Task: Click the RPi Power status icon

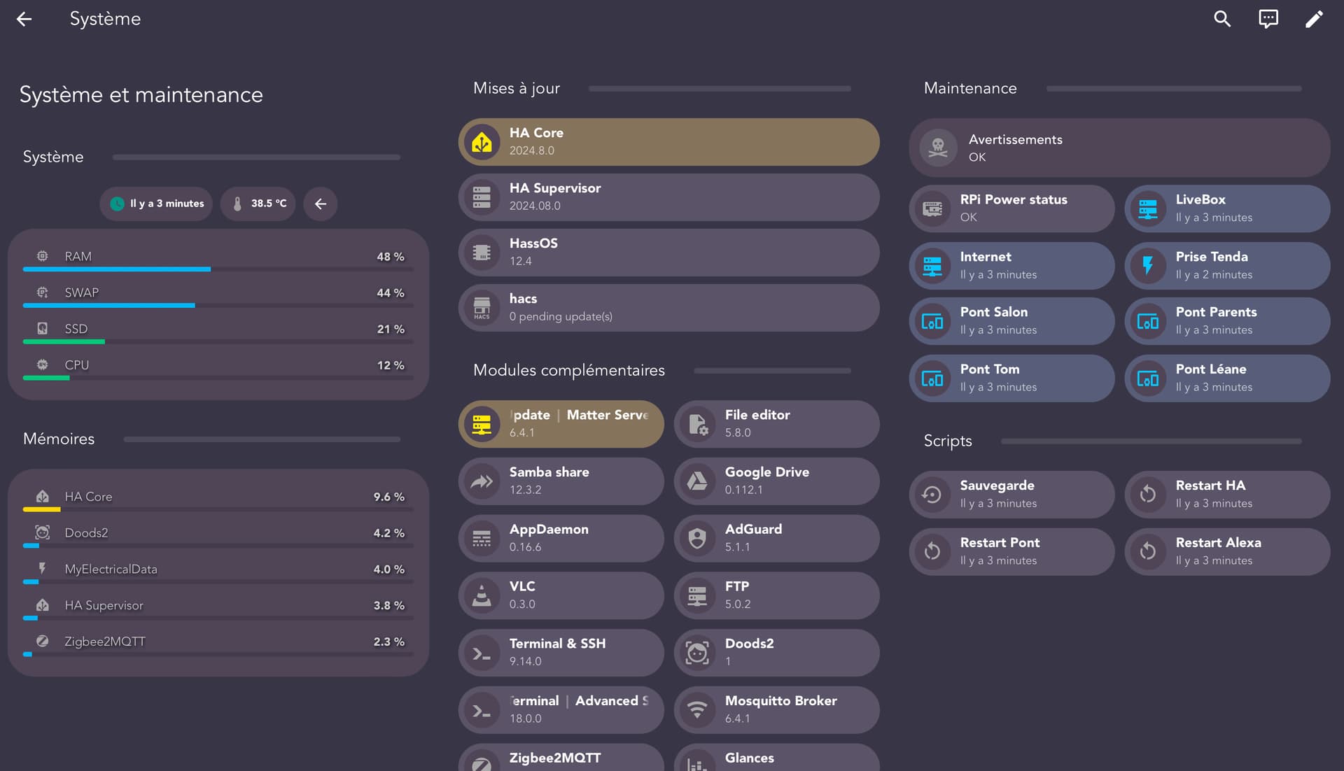Action: tap(932, 208)
